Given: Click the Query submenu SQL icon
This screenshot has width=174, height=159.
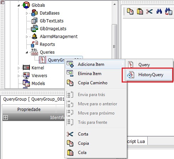Looking at the screenshot, I should tap(131, 65).
